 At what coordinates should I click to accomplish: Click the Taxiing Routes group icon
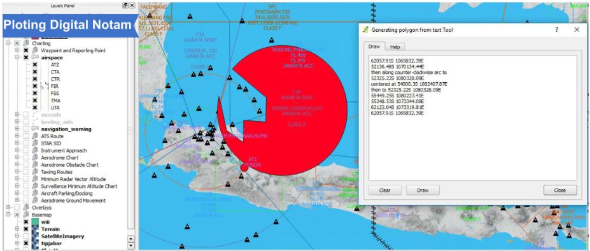(x=35, y=172)
